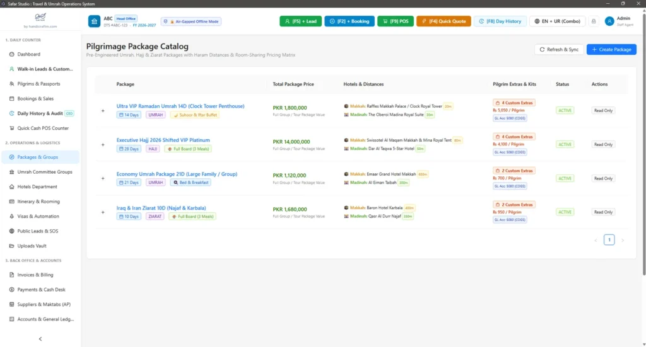This screenshot has width=646, height=347.
Task: Select Packages & Groups in sidebar
Action: (40, 157)
